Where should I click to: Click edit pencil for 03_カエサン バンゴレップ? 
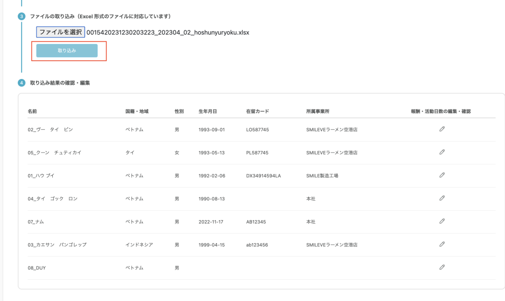click(442, 244)
